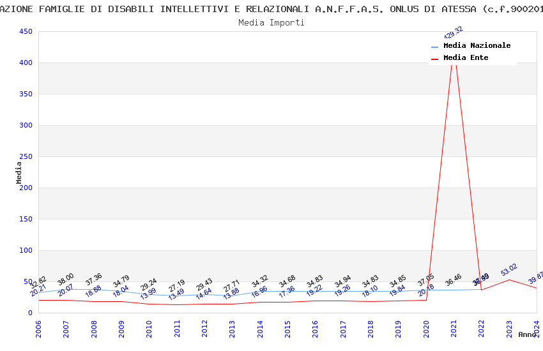Screen dimensions: 543x351
Task: Click the 'Media Importi' chart subtitle
Action: coord(271,22)
